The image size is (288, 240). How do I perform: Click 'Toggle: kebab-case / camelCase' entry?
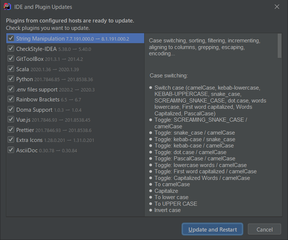pyautogui.click(x=194, y=145)
